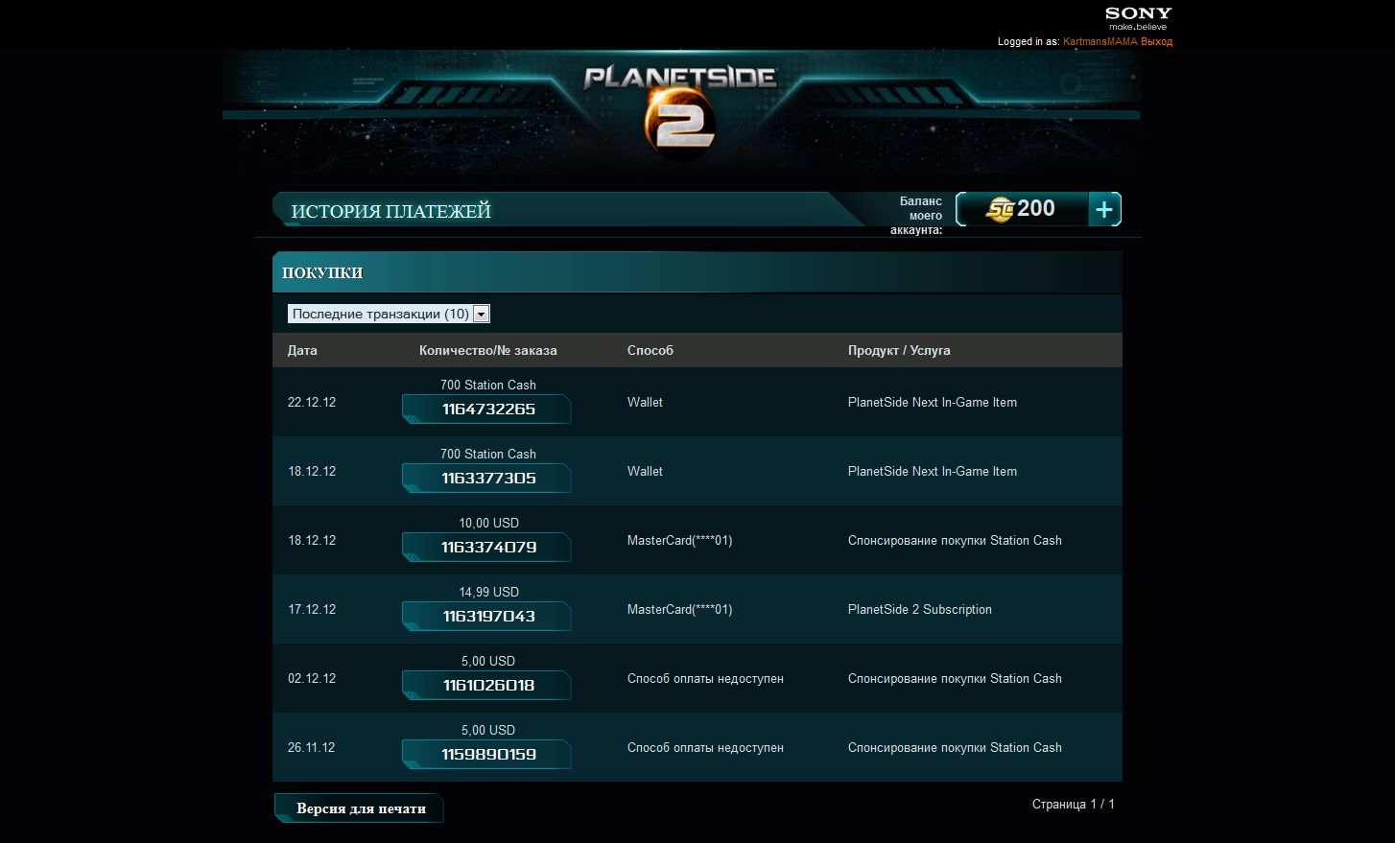Click the PlanetSide 2 Subscription product text
The height and width of the screenshot is (843, 1395).
(920, 609)
